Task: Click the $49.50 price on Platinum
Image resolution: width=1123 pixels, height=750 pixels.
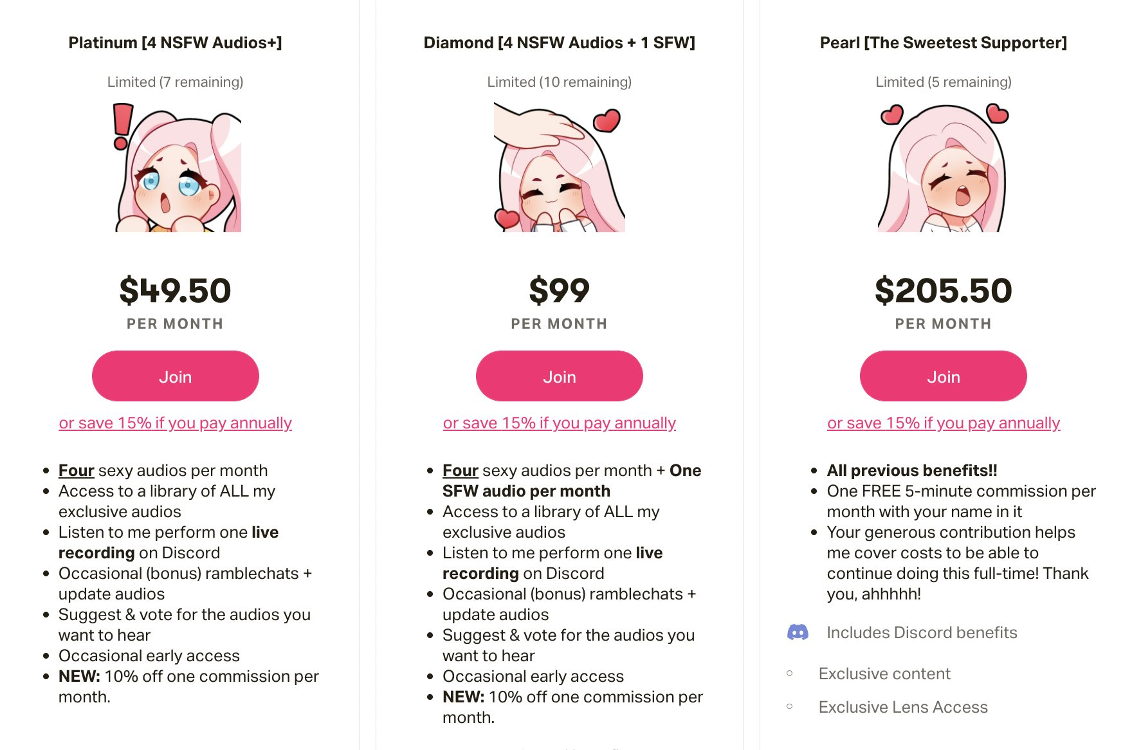Action: click(x=176, y=290)
